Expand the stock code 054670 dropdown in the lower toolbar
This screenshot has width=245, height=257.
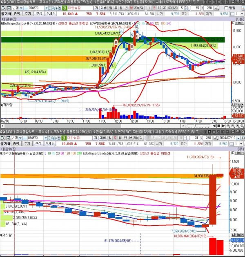coord(46,138)
